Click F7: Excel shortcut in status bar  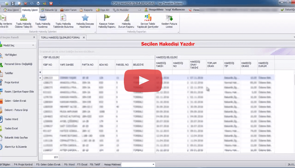(83, 165)
